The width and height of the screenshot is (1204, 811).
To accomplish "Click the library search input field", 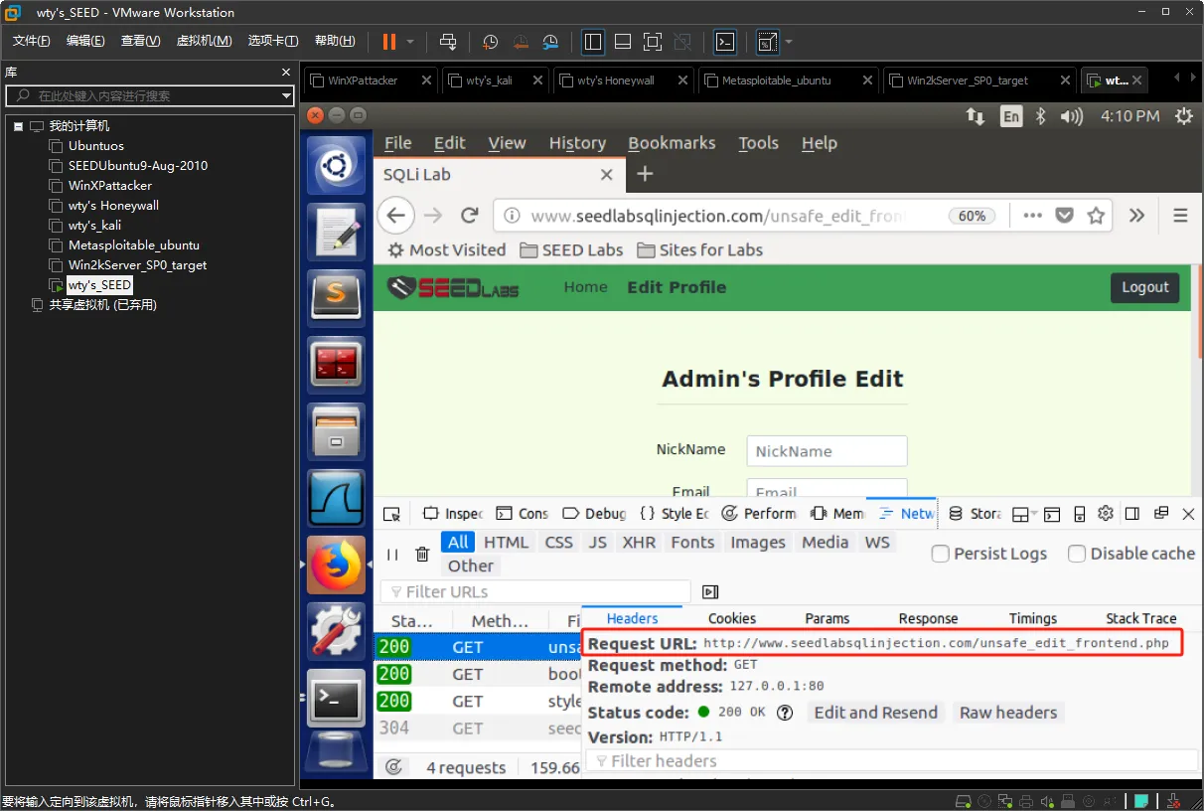I will click(x=149, y=95).
